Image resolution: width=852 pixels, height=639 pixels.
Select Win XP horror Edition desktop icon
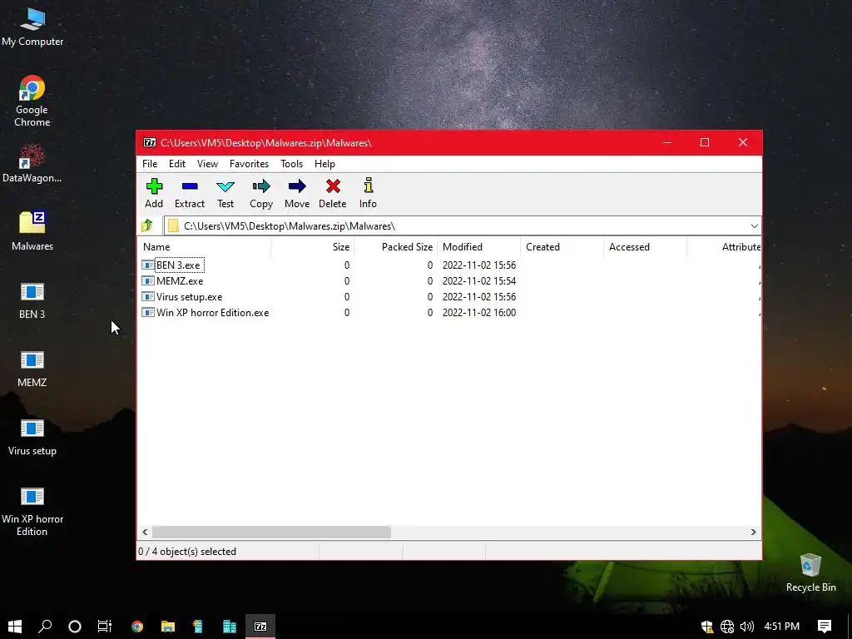[x=32, y=511]
